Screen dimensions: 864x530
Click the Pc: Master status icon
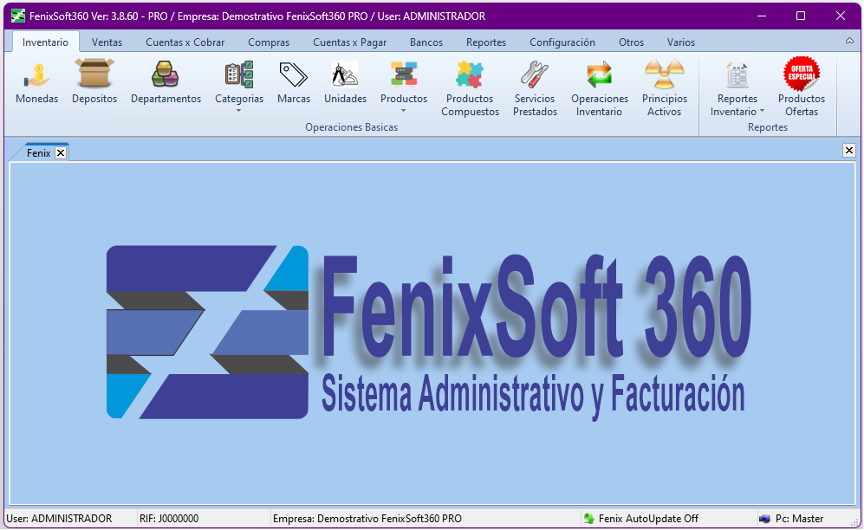(765, 519)
